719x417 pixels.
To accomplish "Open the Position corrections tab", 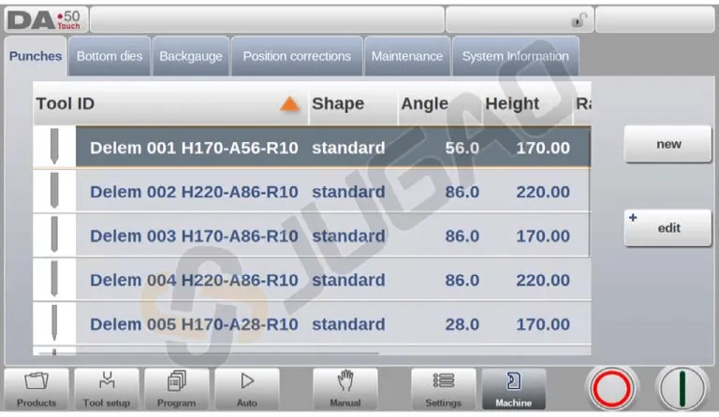I will click(297, 56).
